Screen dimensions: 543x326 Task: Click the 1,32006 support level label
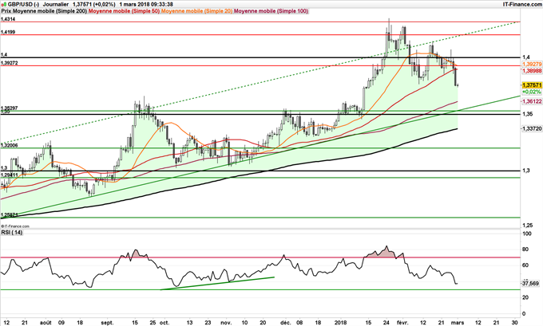[x=10, y=146]
